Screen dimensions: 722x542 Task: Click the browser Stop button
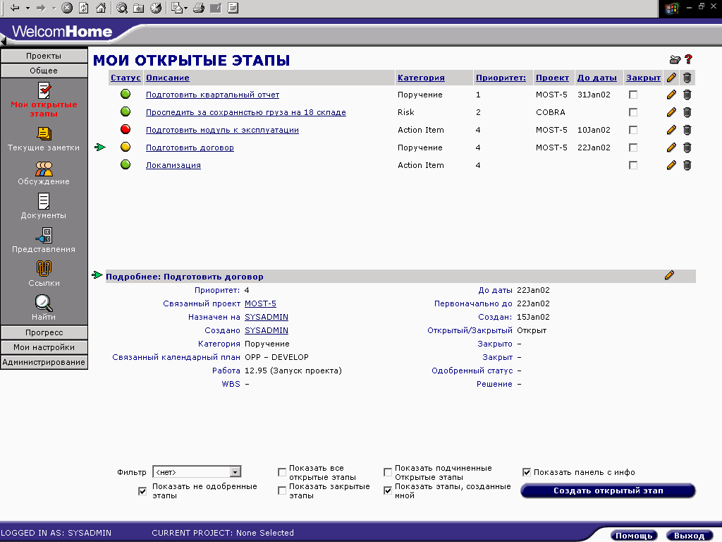67,8
